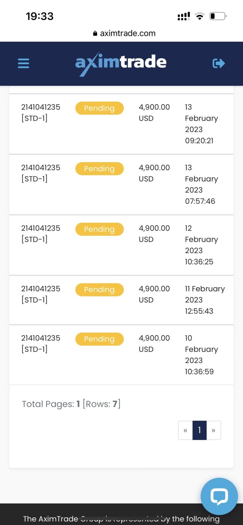Click the logout arrow icon
The image size is (243, 525).
219,64
